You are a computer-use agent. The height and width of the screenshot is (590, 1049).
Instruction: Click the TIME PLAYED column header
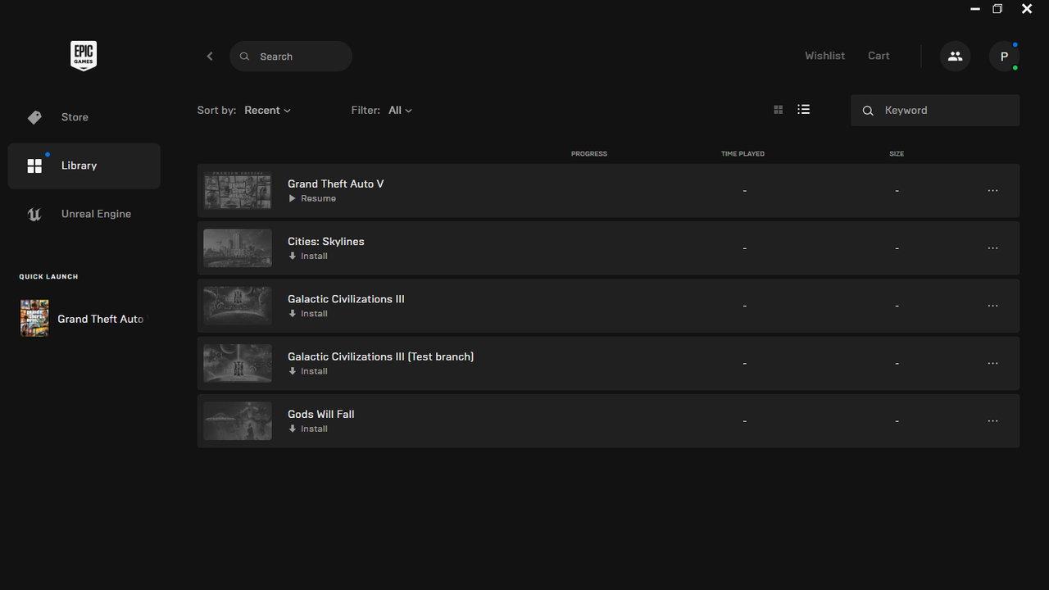742,154
